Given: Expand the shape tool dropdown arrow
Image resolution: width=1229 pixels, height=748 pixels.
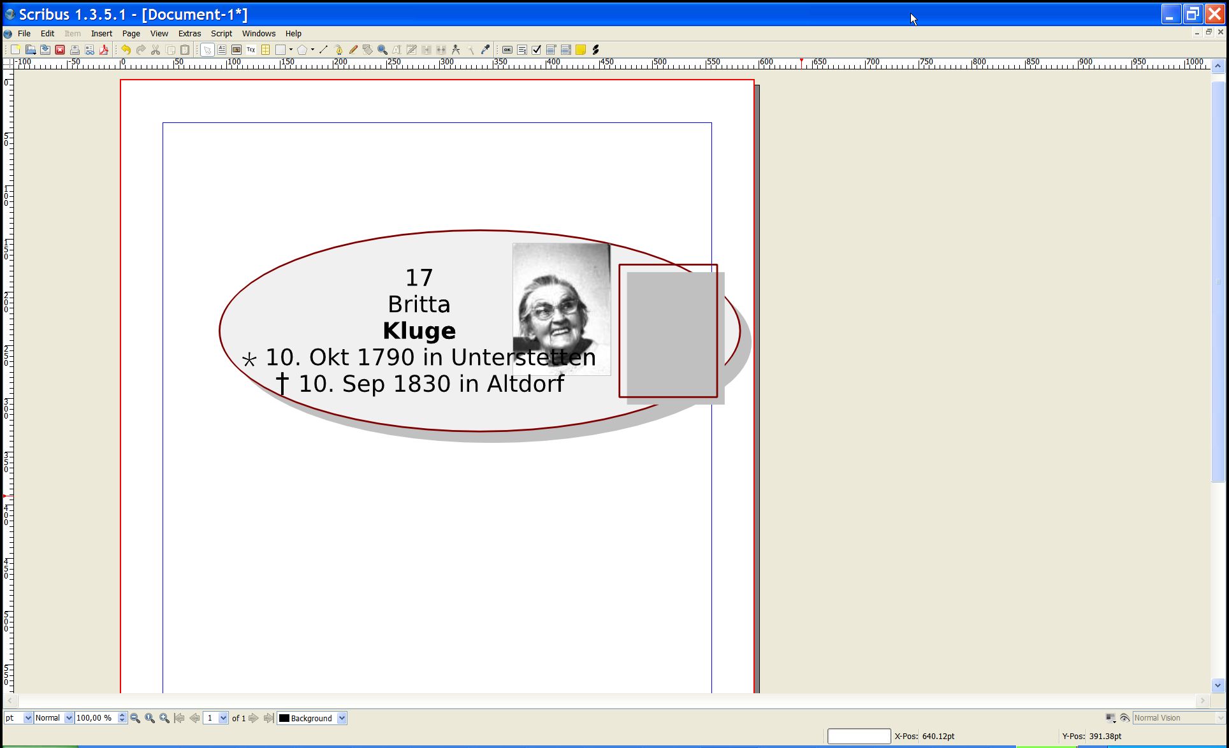Looking at the screenshot, I should pyautogui.click(x=291, y=50).
